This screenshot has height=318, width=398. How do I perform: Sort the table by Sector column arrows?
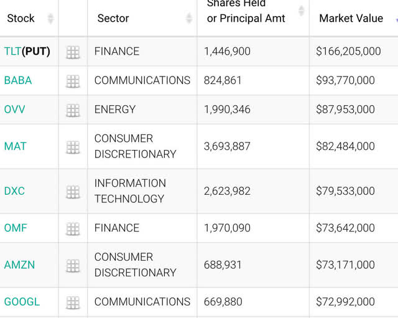click(x=189, y=19)
